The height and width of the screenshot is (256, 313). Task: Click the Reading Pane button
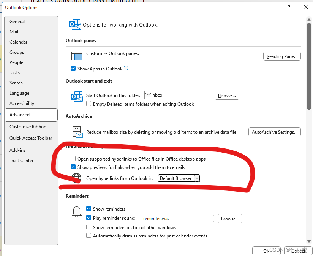click(282, 56)
